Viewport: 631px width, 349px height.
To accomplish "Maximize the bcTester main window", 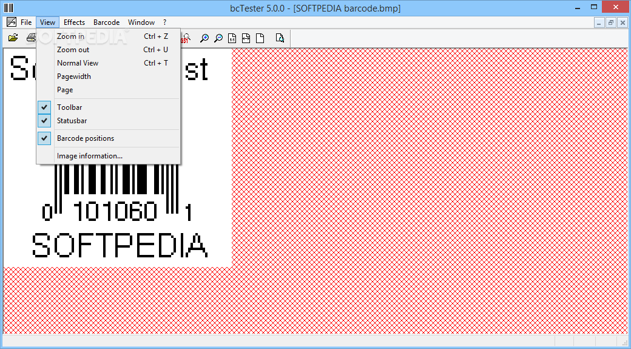I will point(594,7).
